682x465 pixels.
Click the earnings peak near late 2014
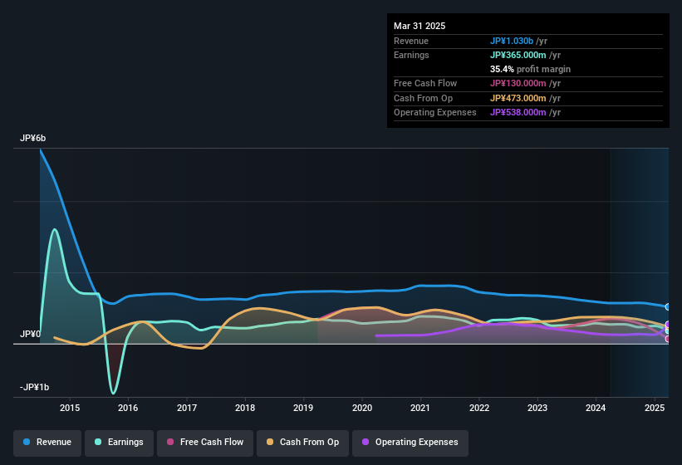point(54,229)
